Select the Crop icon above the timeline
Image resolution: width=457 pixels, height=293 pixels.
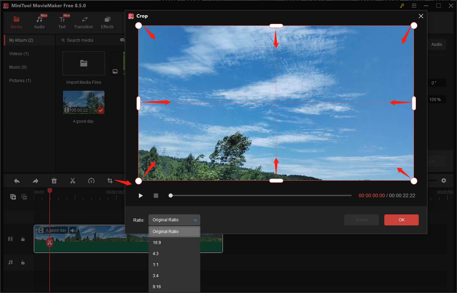110,181
